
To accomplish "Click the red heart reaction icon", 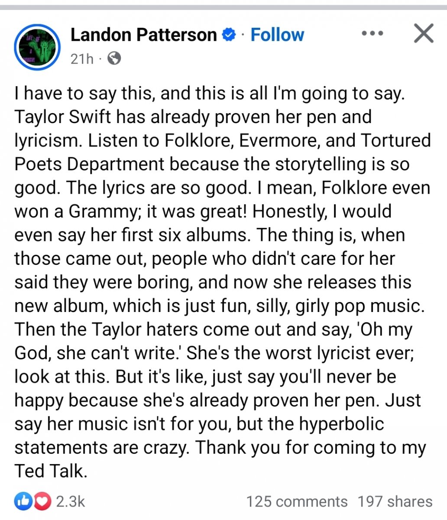I will (42, 501).
